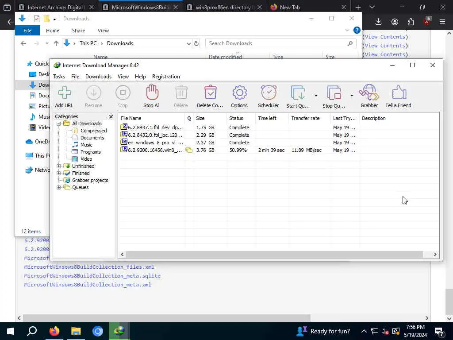Image resolution: width=453 pixels, height=340 pixels.
Task: Close the Categories panel
Action: 111,116
